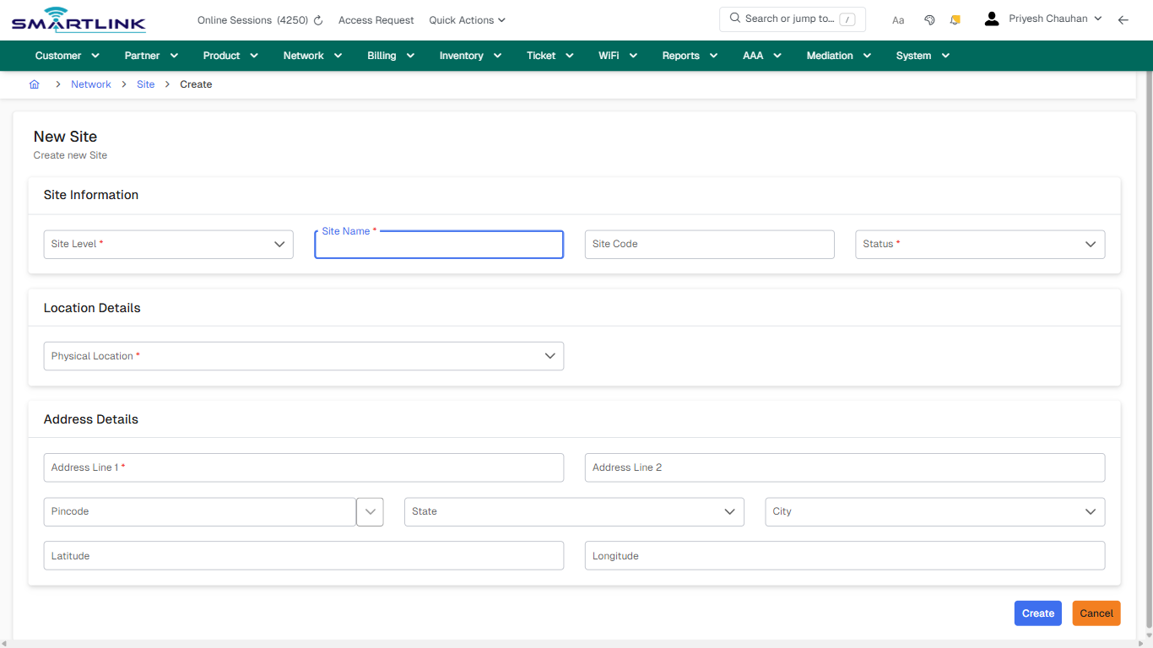Open the State dropdown
Screen dimensions: 1153x648
click(729, 511)
